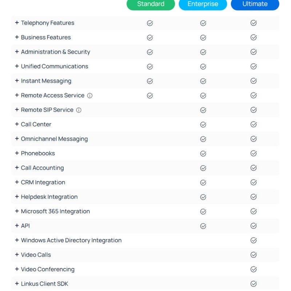Click the Enterprise checkmark for Call Center
This screenshot has width=291, height=291.
[x=203, y=124]
